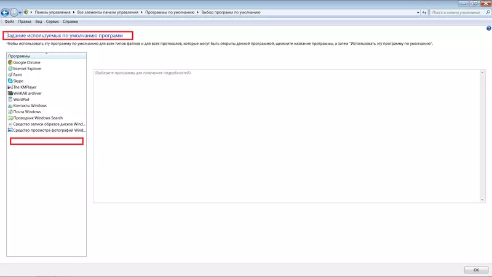
Task: Open the Сервис menu
Action: tap(52, 22)
